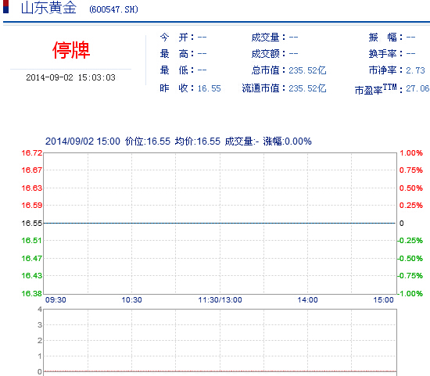Click the 换手率 label
Screen dimensions: 430x376
coord(385,54)
